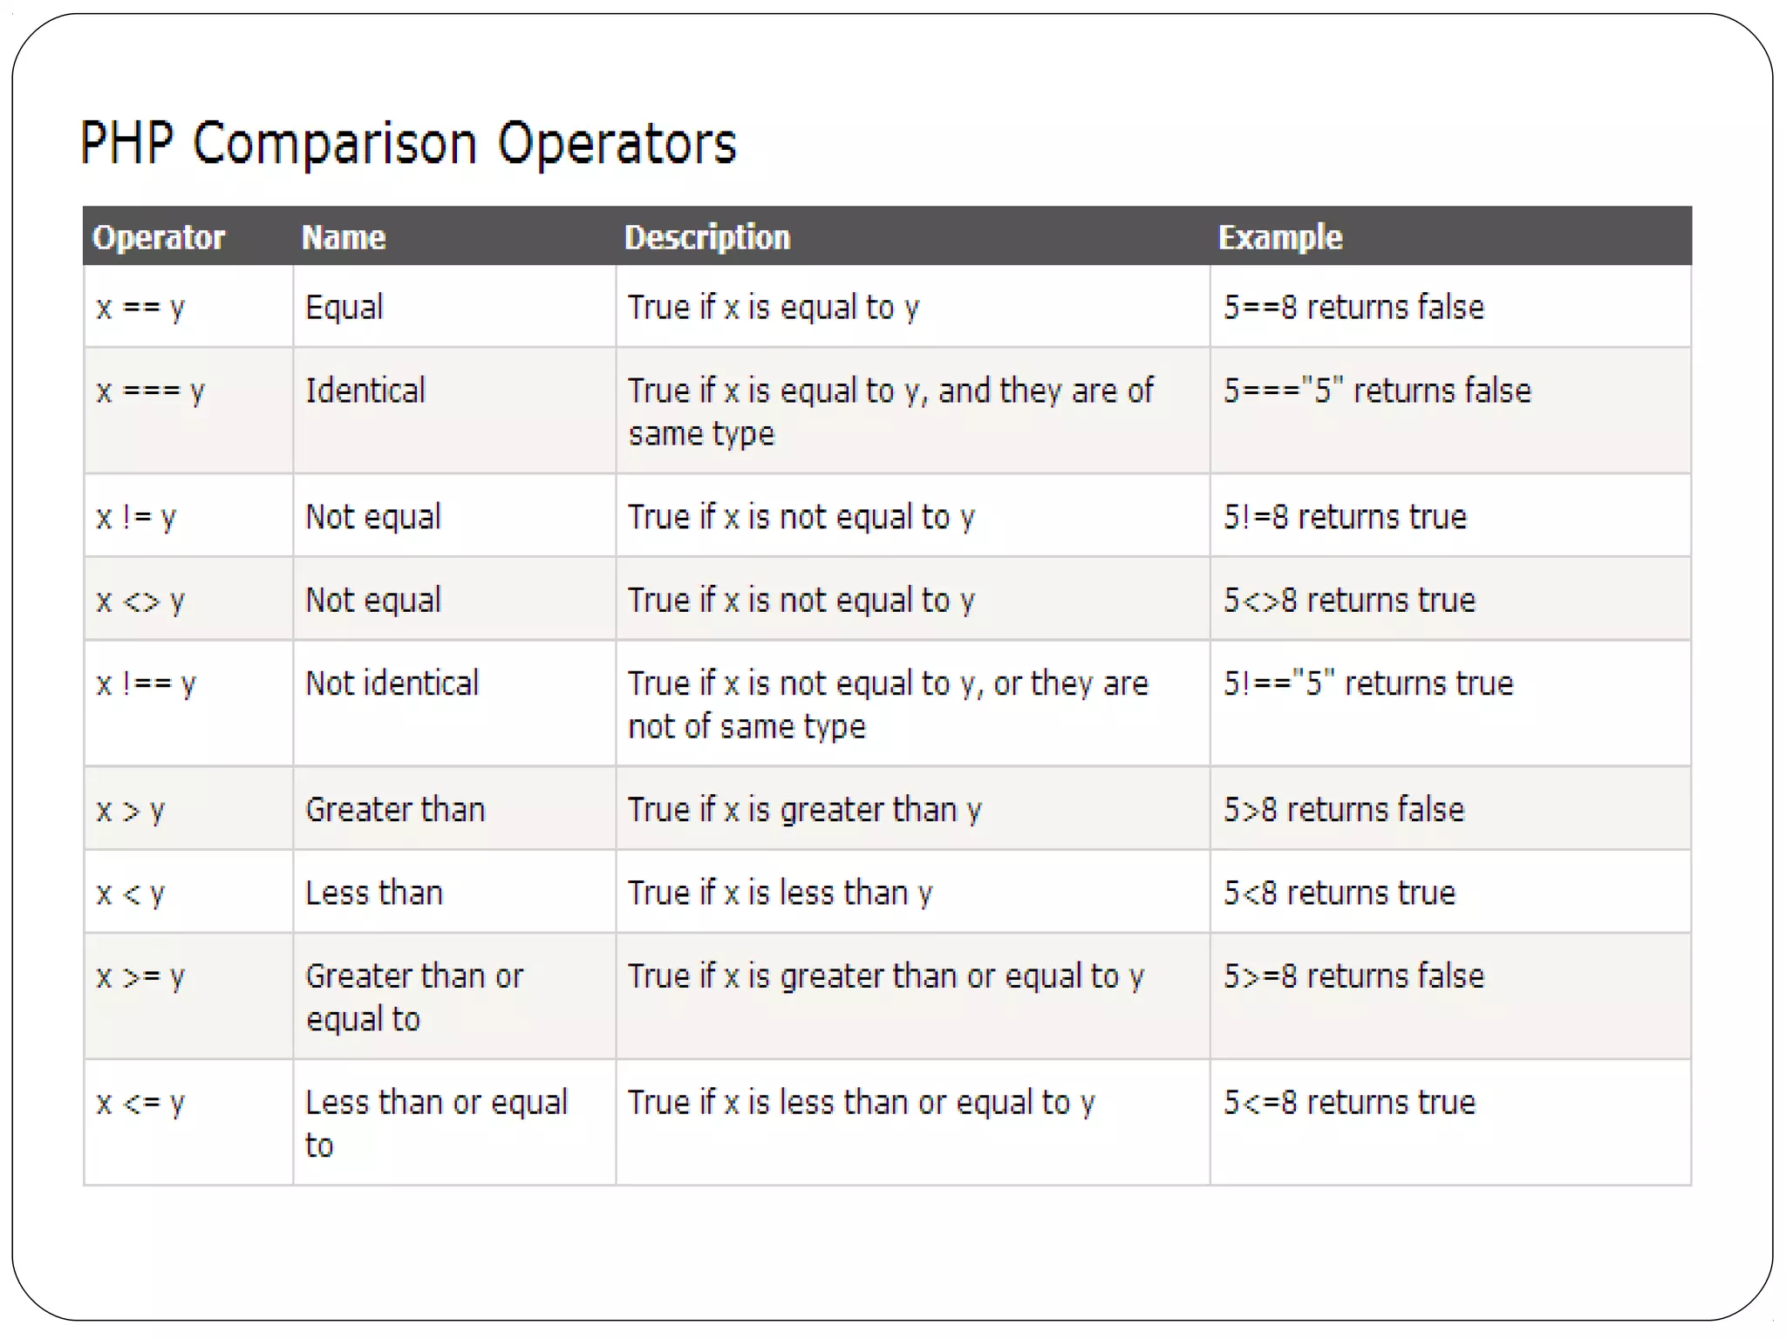Click the "5<8 returns true" example
The width and height of the screenshot is (1786, 1339).
pos(1339,893)
